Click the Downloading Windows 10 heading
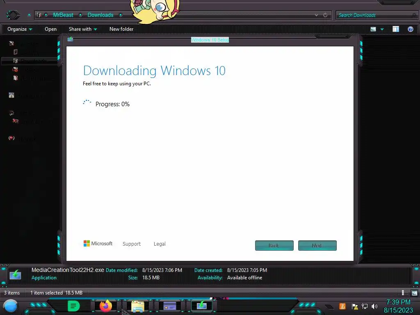The width and height of the screenshot is (420, 315). click(154, 71)
